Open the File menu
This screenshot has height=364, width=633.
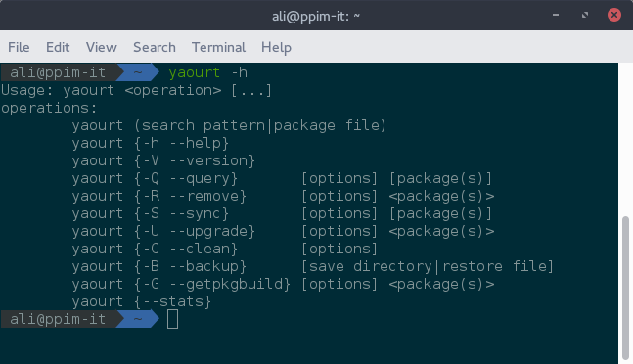(19, 47)
